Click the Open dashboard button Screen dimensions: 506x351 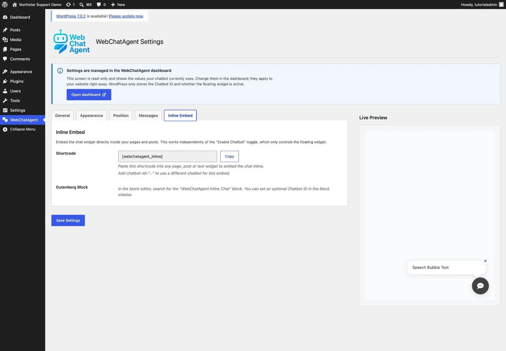point(89,95)
